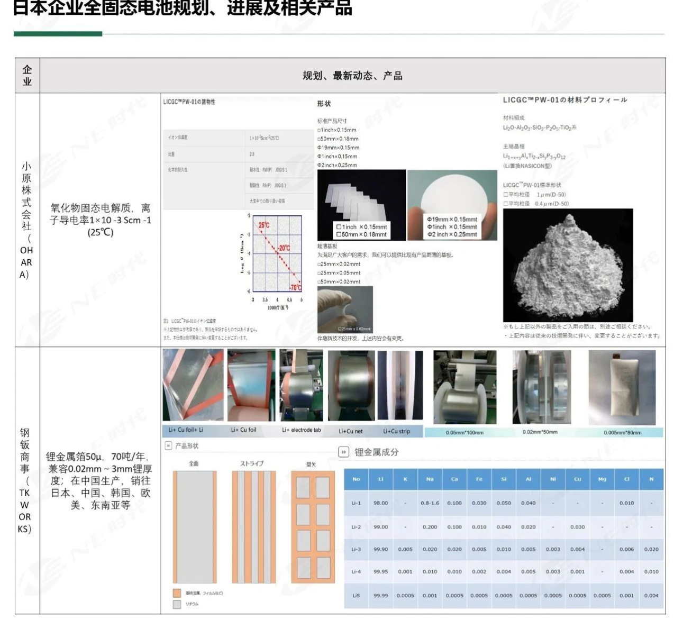This screenshot has width=674, height=619.
Task: Click the 'Na' column header
Action: tap(430, 479)
